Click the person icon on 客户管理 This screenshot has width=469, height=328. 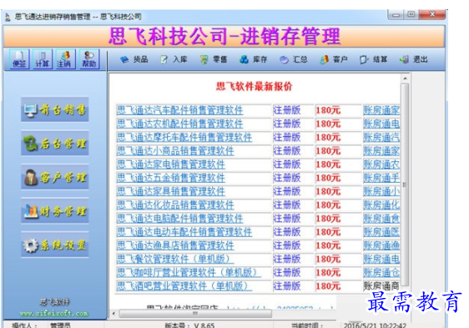coord(31,177)
